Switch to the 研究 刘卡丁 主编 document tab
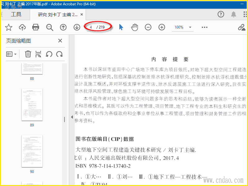Viewport: 248px width, 186px height. coord(58,15)
